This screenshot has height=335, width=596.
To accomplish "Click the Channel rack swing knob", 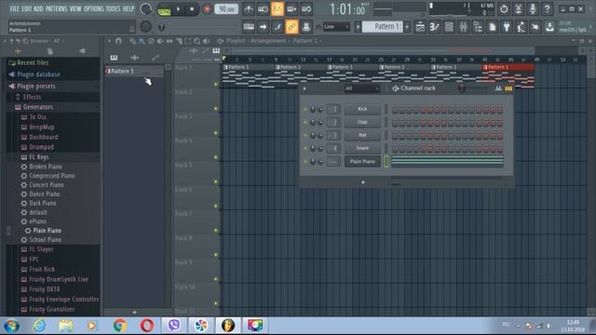I will pos(462,88).
